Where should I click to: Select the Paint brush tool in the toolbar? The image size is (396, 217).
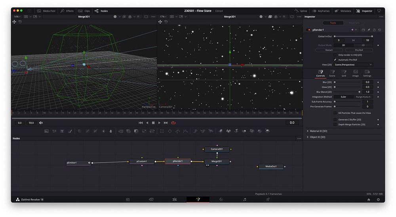point(70,131)
